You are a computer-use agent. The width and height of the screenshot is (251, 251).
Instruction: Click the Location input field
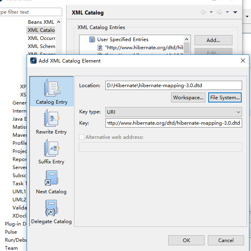point(174,85)
